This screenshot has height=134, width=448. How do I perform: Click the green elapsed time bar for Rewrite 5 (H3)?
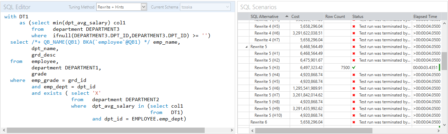click(440, 67)
